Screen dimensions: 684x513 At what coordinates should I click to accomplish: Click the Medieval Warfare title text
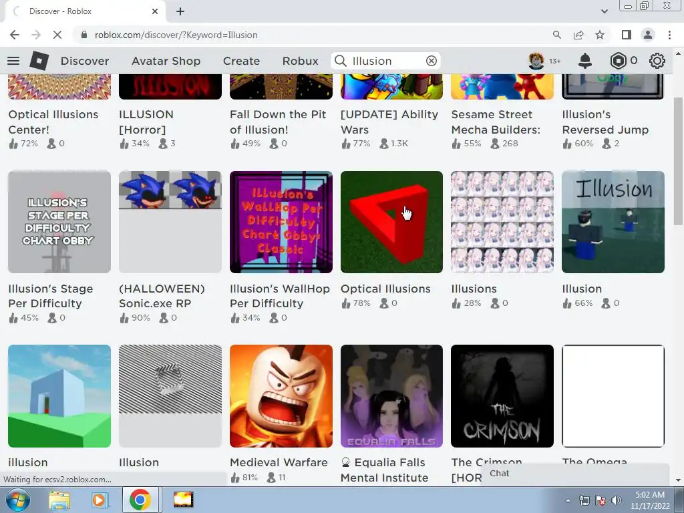click(279, 462)
